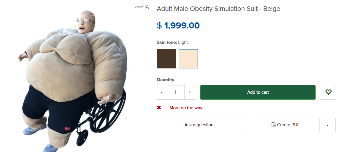
Task: Click the Zoom text label
Action: point(139,7)
